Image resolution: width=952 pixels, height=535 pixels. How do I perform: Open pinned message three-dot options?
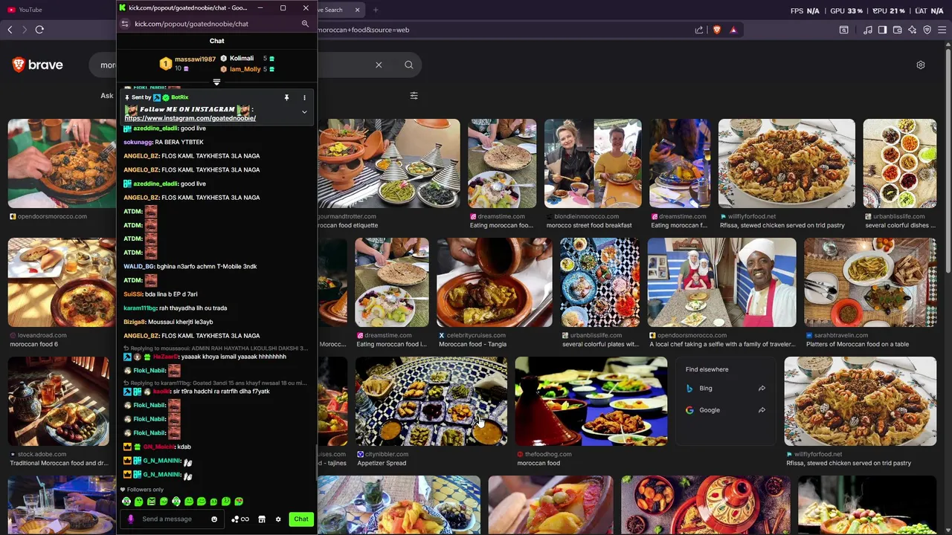(x=304, y=97)
